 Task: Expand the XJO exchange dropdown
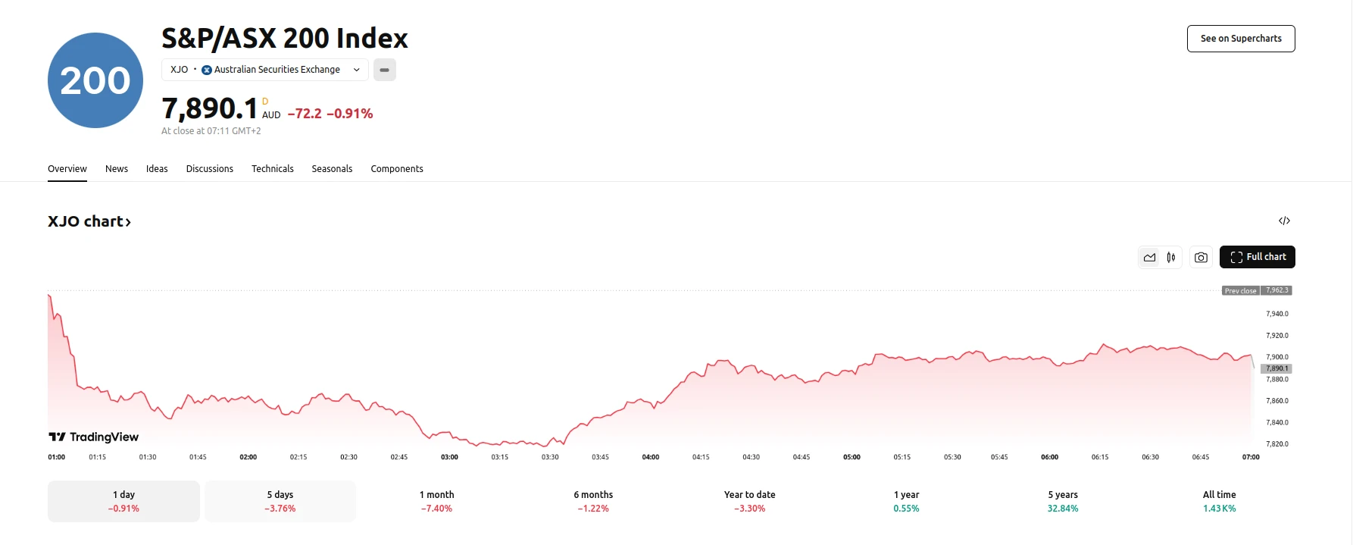pyautogui.click(x=356, y=70)
